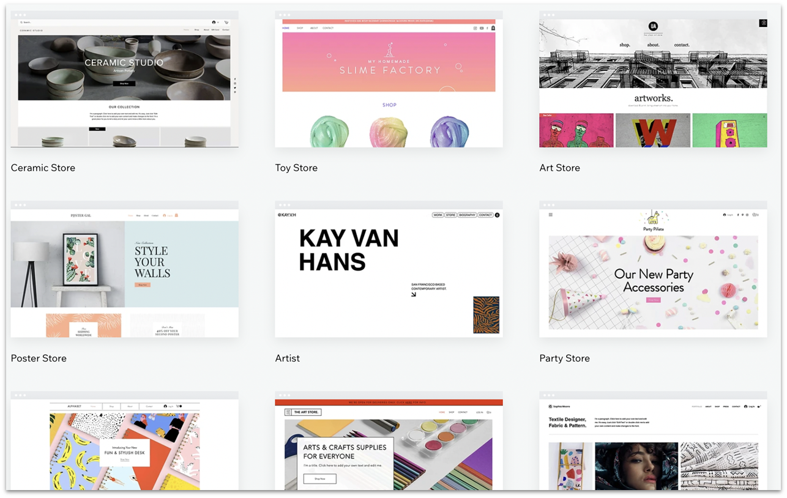787x498 pixels.
Task: Click the round black icon beside the Contact pill
Action: coord(497,215)
